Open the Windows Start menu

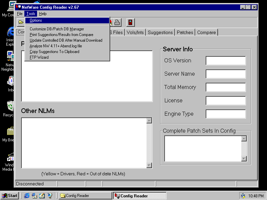pyautogui.click(x=10, y=196)
